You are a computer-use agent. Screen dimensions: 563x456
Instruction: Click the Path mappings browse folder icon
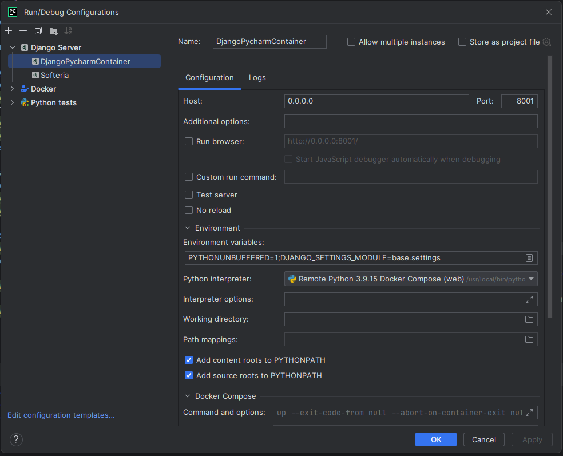529,339
